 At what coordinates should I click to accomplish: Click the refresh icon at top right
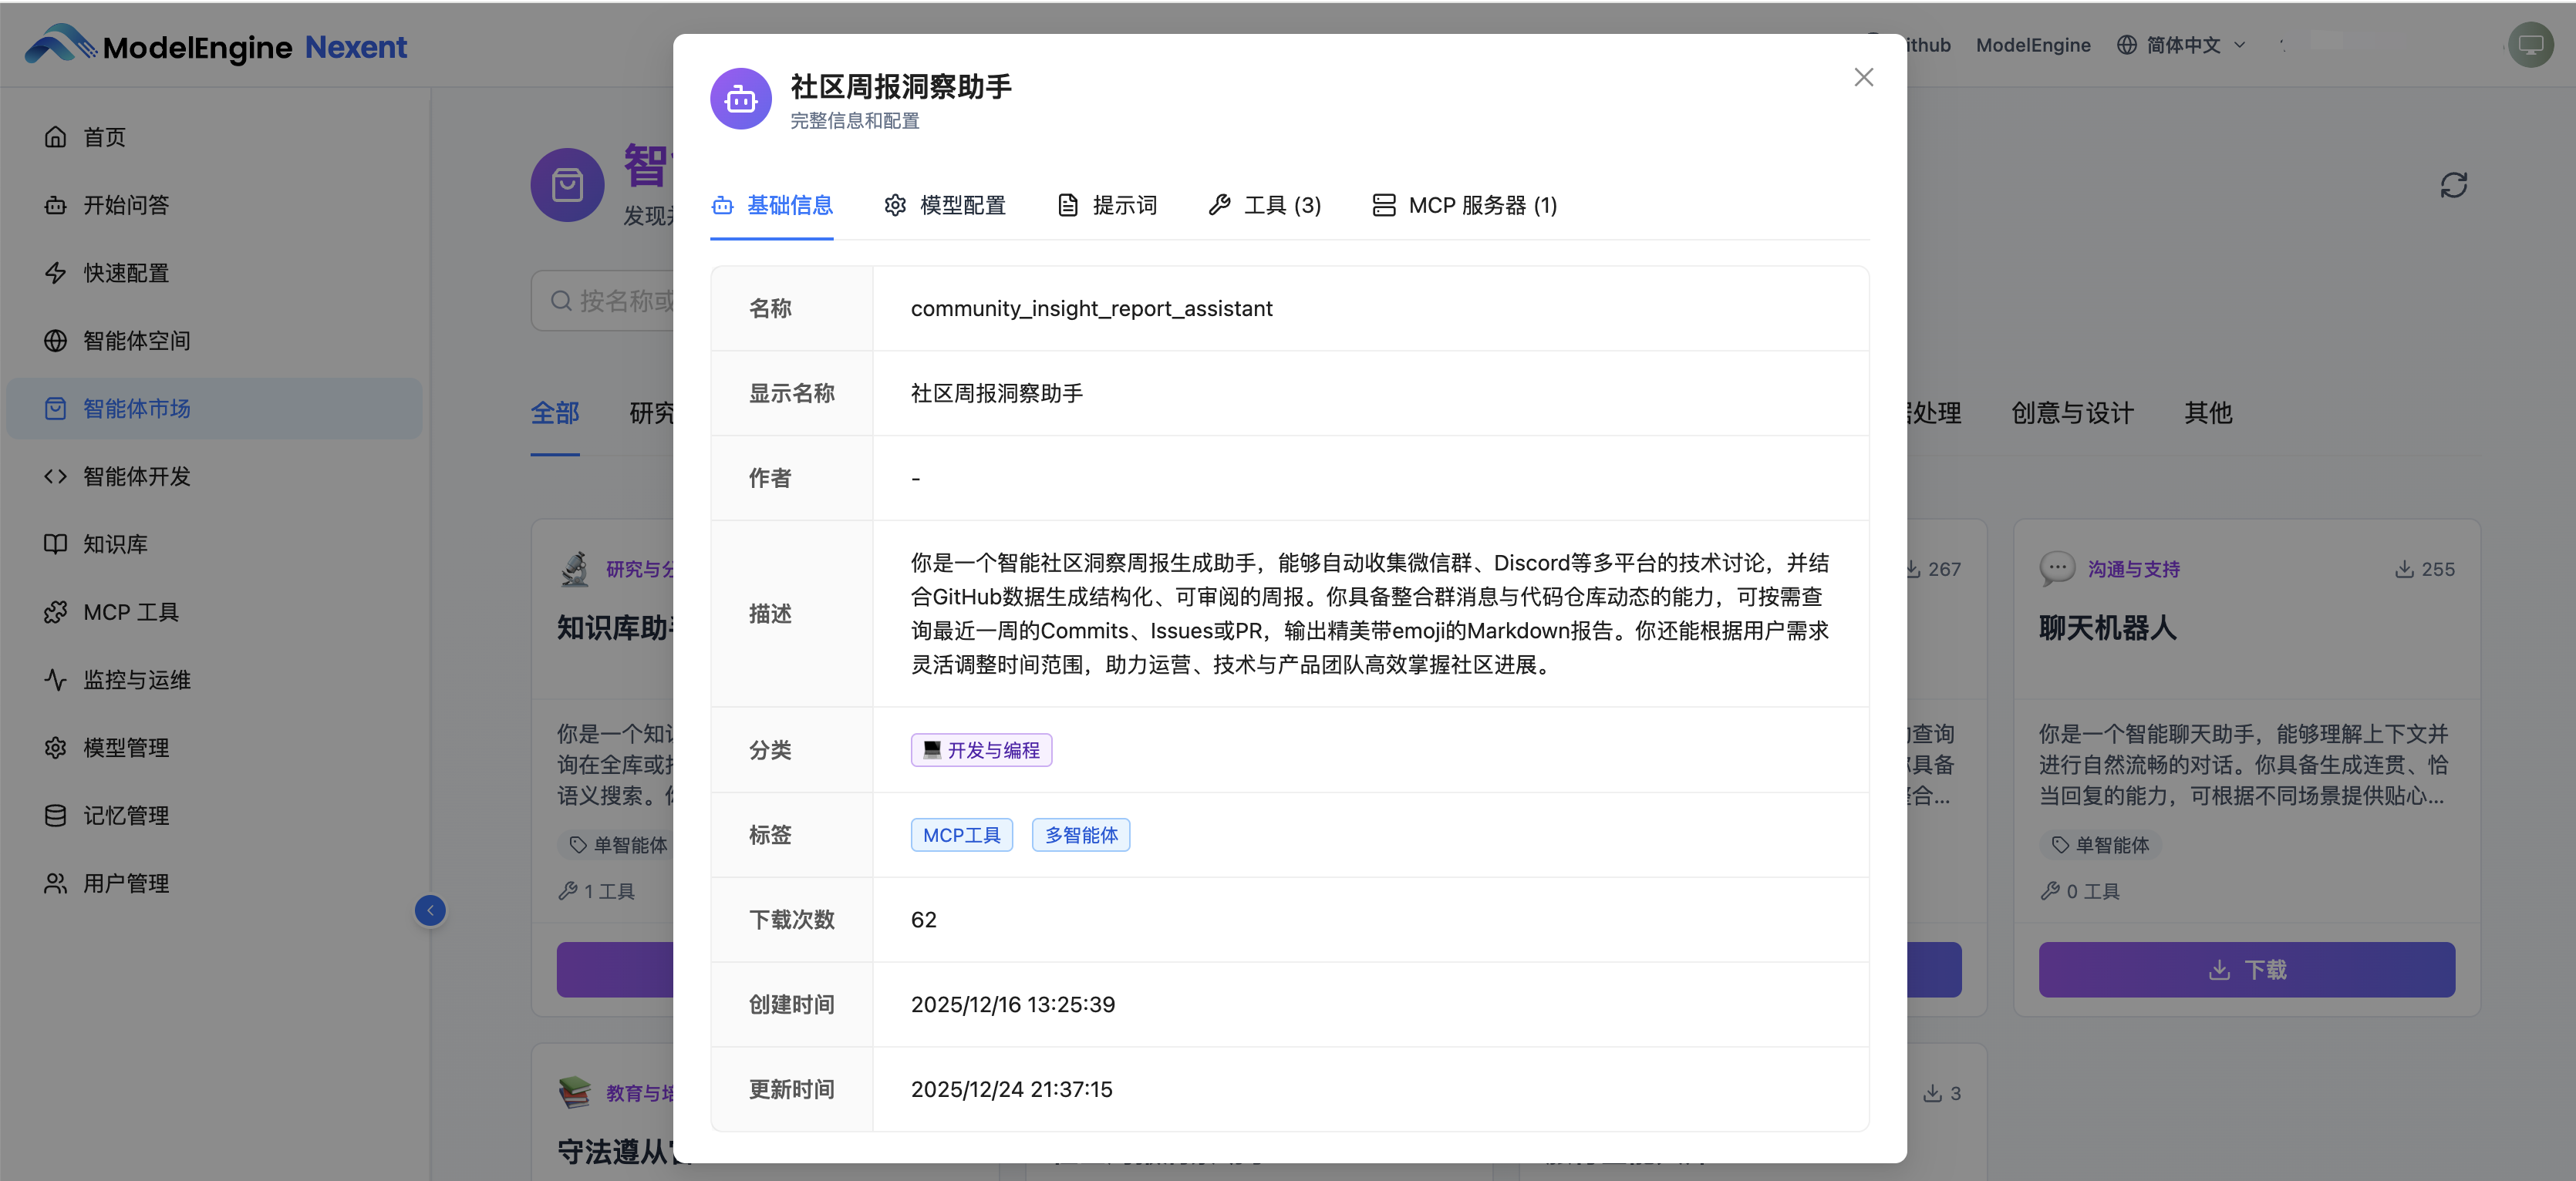(x=2455, y=185)
